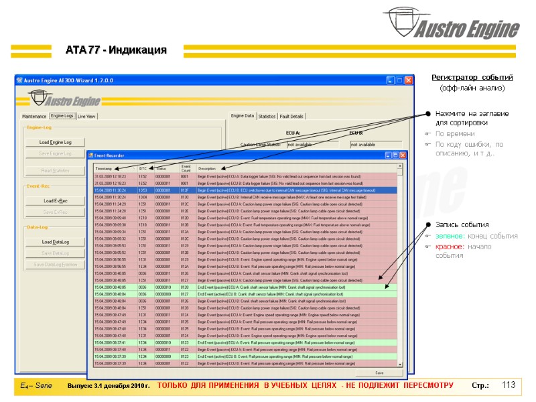Click the Save DataLog Fraction button

pyautogui.click(x=55, y=265)
